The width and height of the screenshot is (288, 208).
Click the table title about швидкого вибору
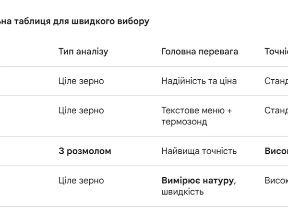[x=74, y=21]
